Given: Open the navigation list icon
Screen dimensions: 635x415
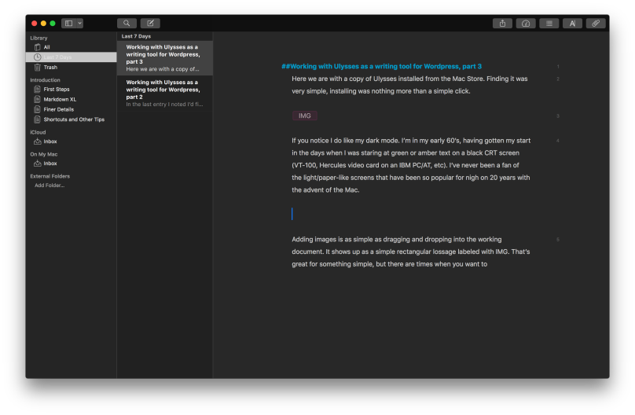Looking at the screenshot, I should (549, 24).
